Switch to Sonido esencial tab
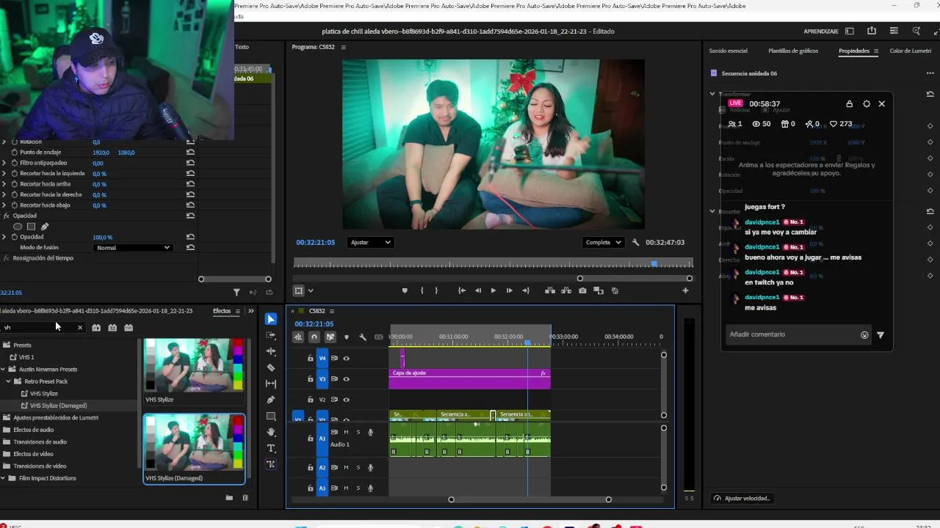The image size is (940, 528). click(728, 51)
